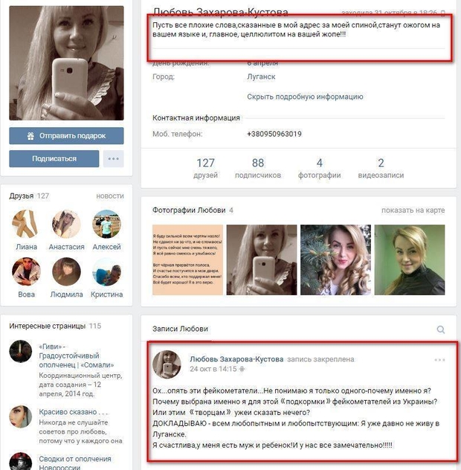Click the gift icon on Отправить подарок
This screenshot has width=461, height=470.
(30, 136)
